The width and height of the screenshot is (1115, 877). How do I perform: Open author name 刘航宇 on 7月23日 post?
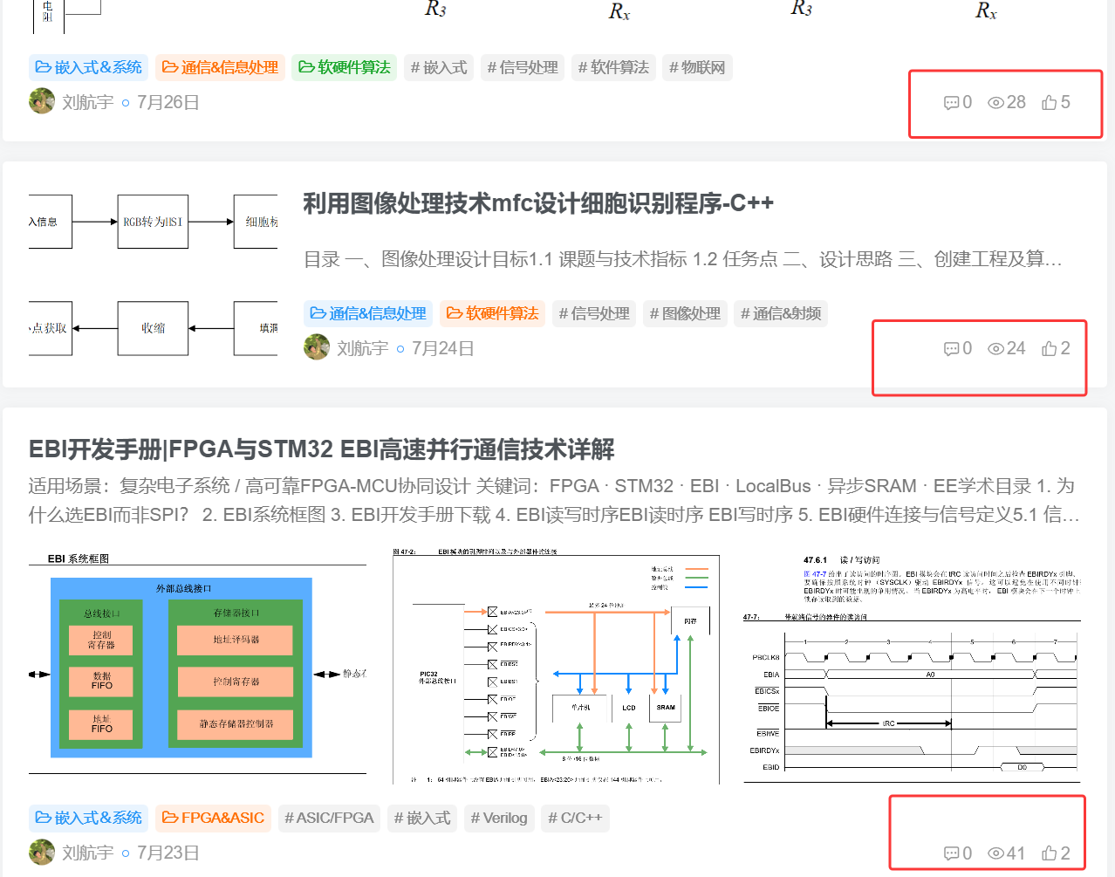88,853
